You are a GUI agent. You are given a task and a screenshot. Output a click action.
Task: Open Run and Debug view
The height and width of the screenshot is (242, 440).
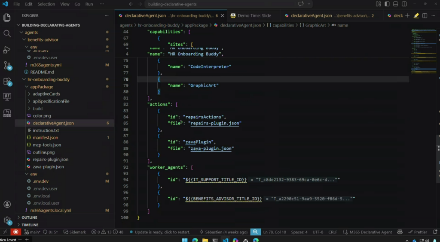tap(7, 50)
